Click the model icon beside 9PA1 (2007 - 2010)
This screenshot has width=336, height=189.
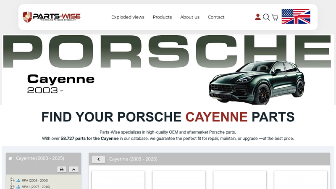18,187
